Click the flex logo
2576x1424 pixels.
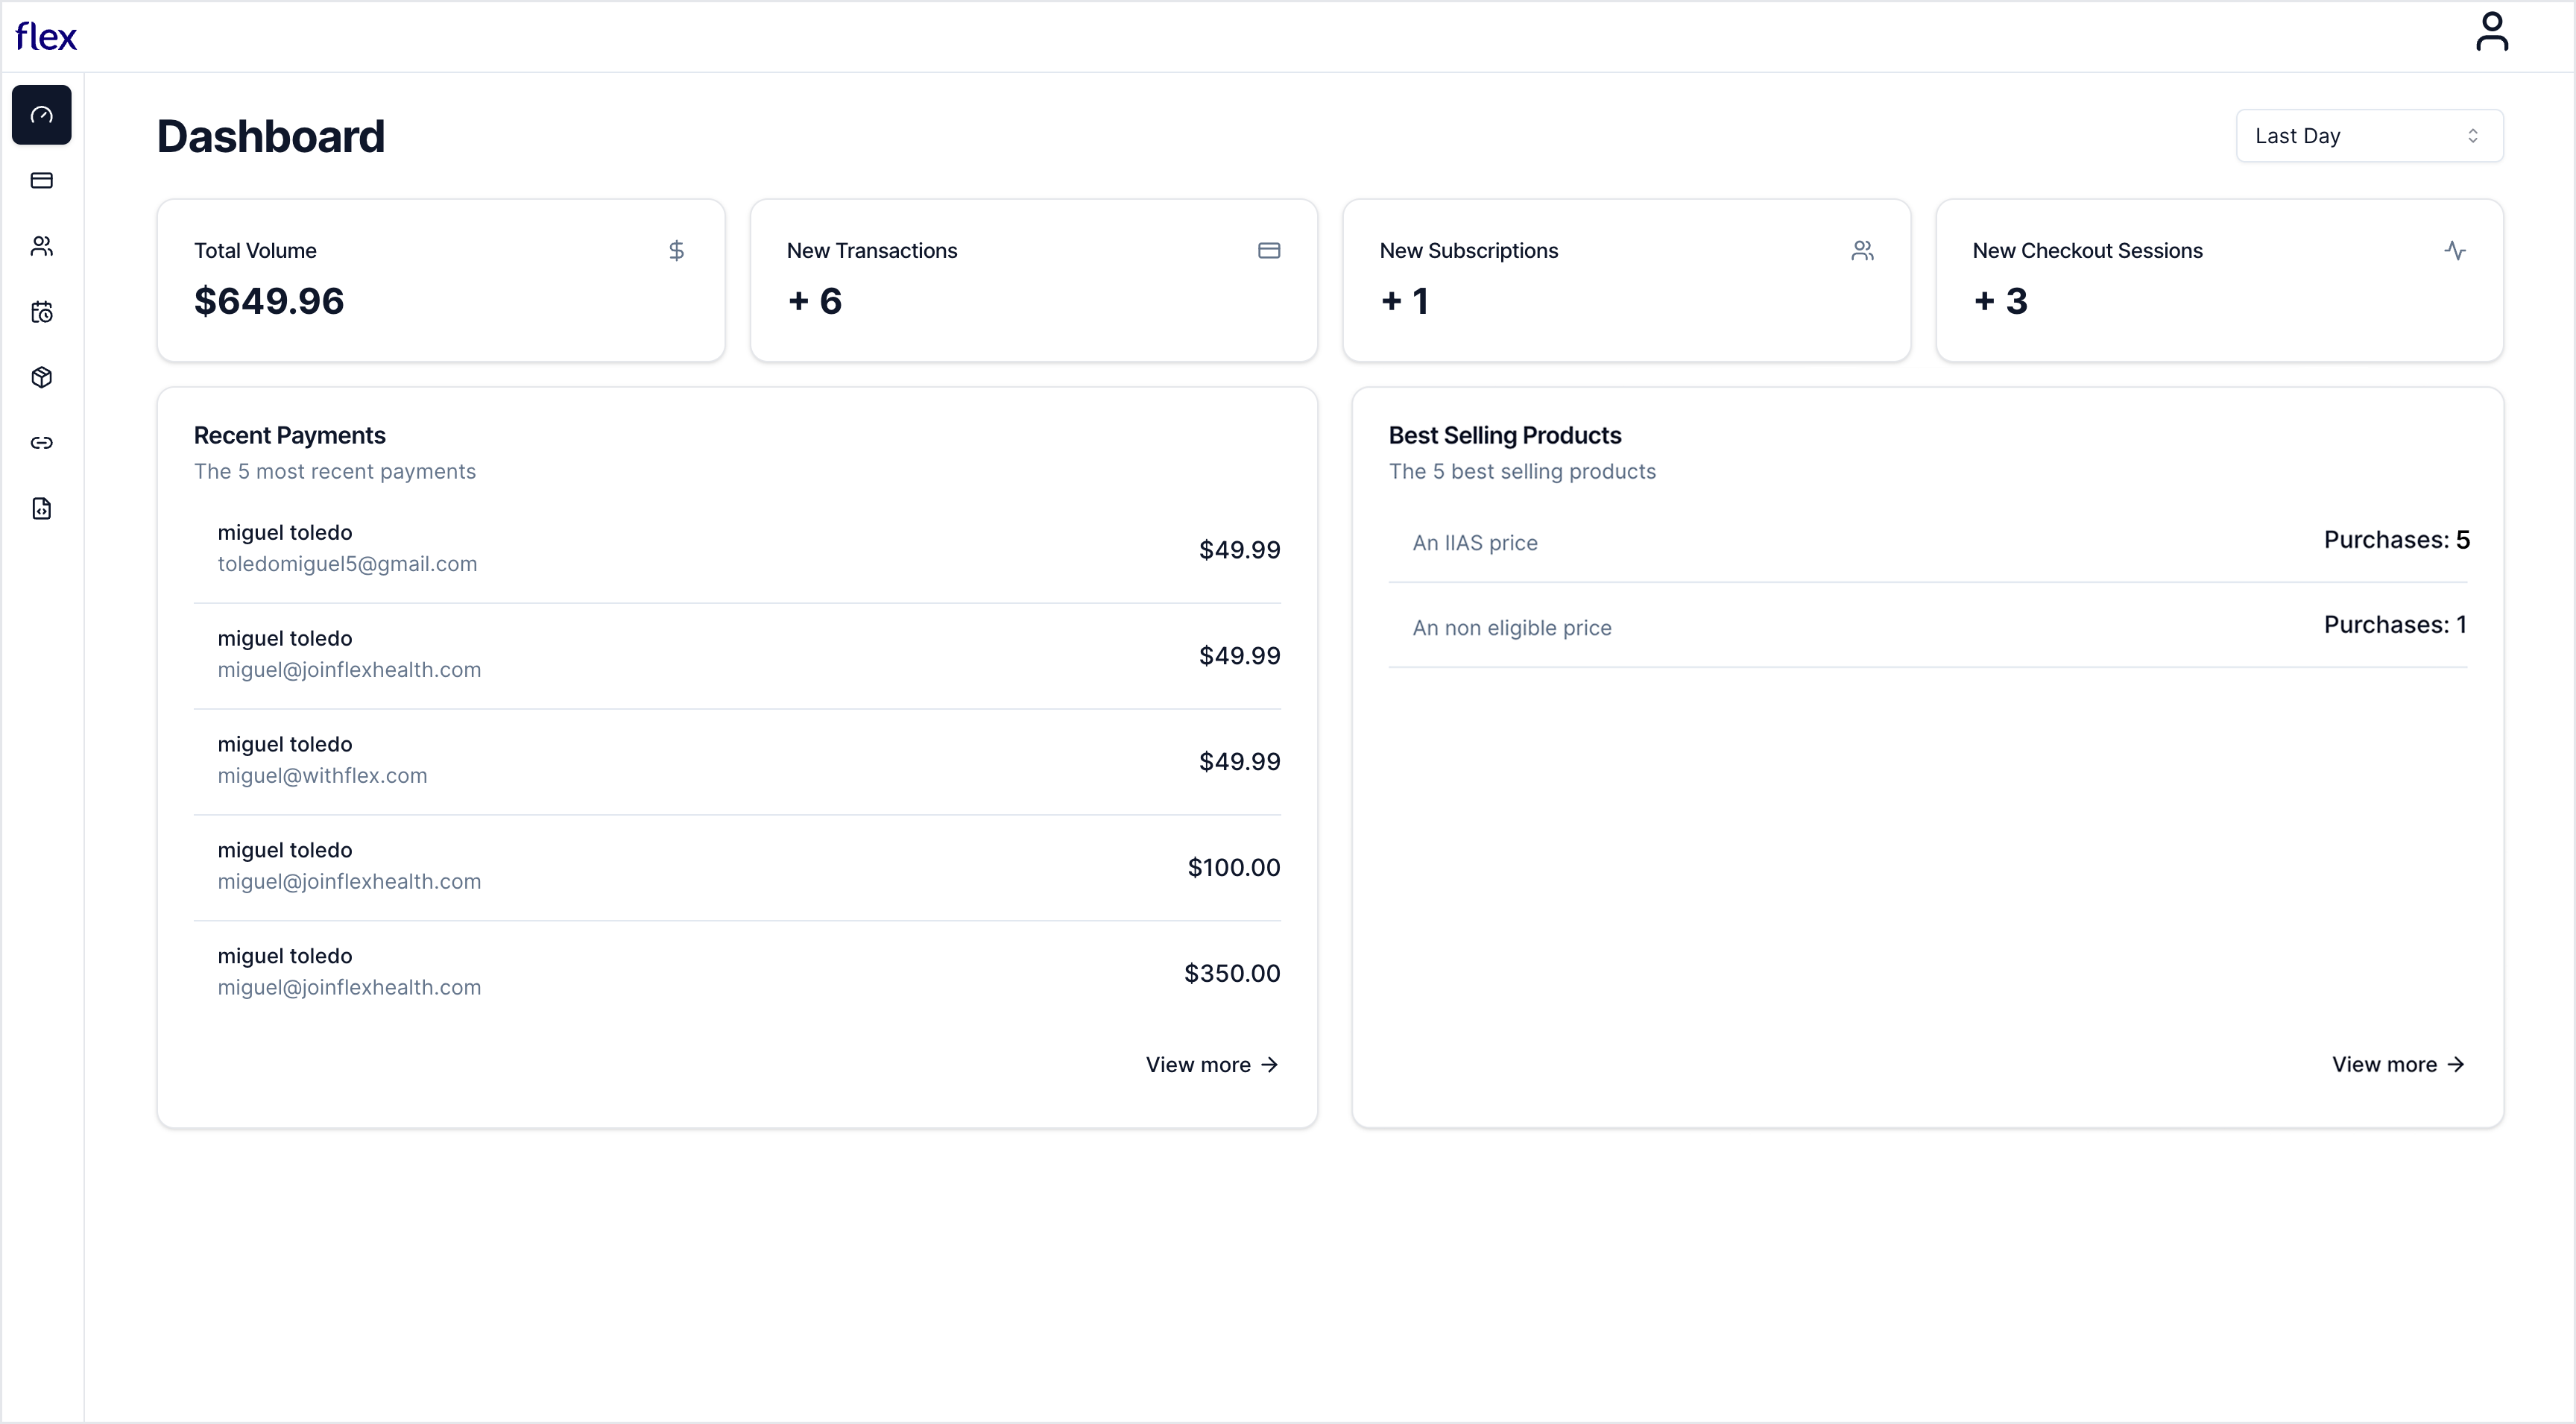point(46,37)
